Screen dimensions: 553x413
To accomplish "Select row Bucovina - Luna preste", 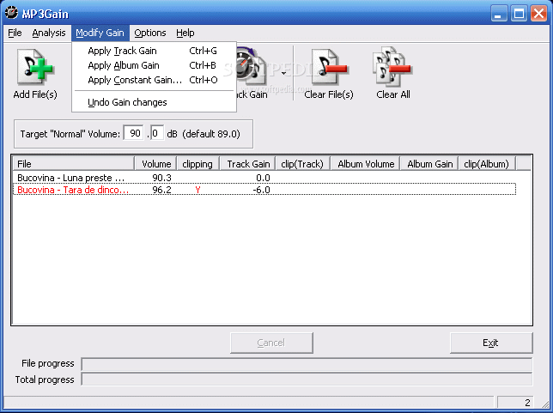I will tap(264, 178).
